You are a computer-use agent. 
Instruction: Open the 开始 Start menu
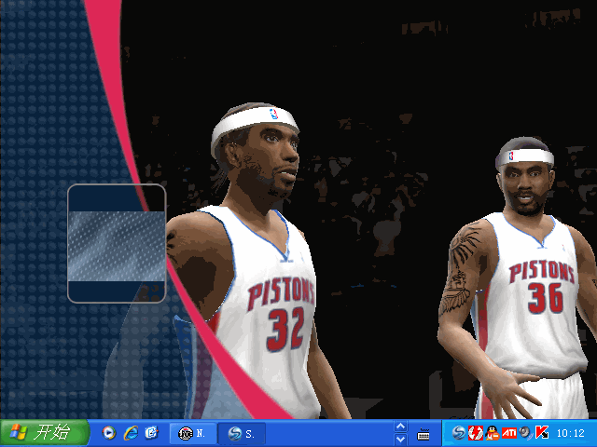45,432
